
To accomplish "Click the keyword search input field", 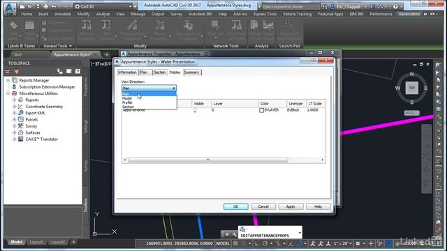I will click(x=291, y=6).
